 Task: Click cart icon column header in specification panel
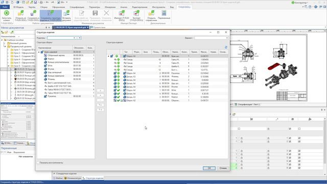(x=251, y=119)
